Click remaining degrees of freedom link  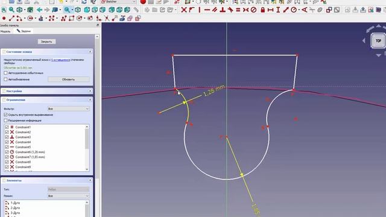pos(60,60)
